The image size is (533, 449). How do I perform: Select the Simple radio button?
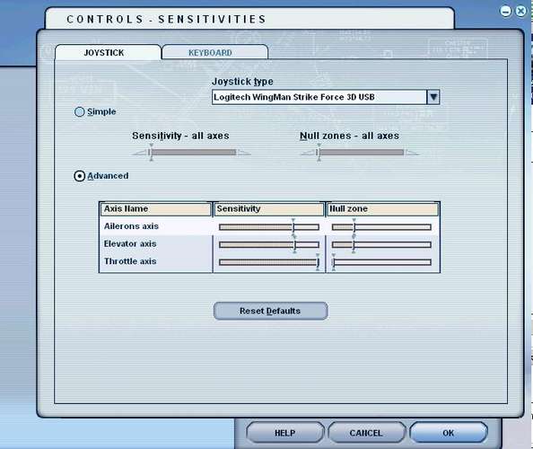(79, 112)
